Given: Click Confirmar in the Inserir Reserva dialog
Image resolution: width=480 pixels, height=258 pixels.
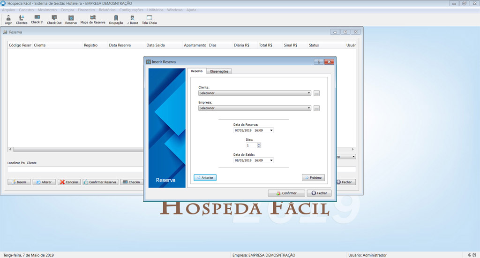Looking at the screenshot, I should [286, 193].
